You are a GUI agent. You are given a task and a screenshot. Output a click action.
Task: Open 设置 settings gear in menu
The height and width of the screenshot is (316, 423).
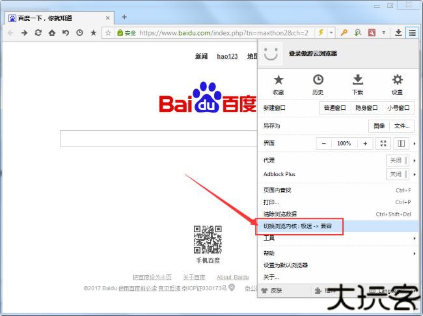(397, 85)
